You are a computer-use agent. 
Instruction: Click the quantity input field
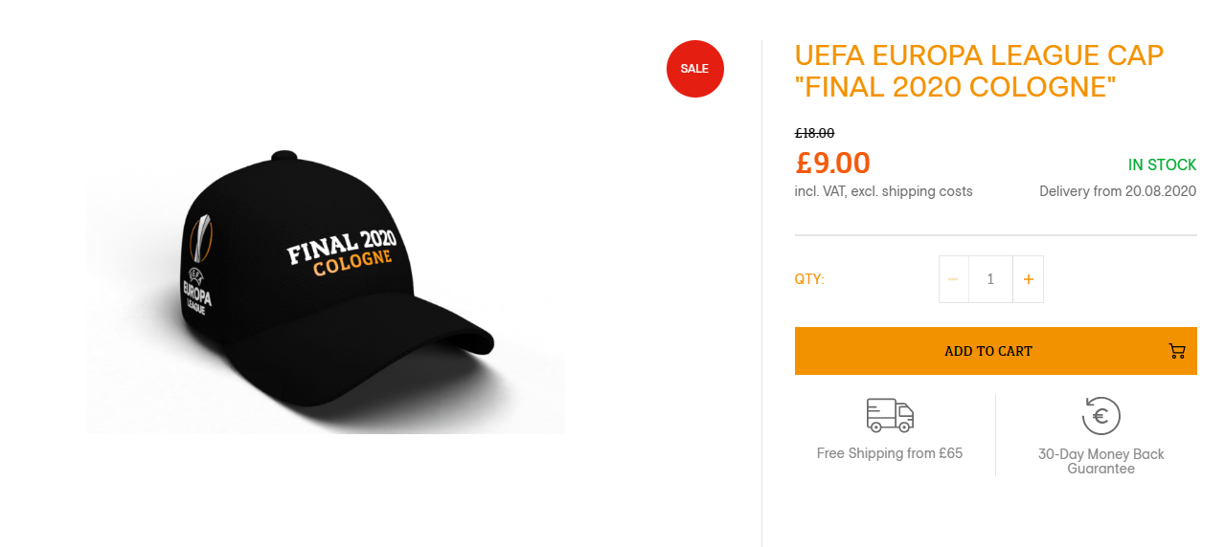[x=990, y=279]
